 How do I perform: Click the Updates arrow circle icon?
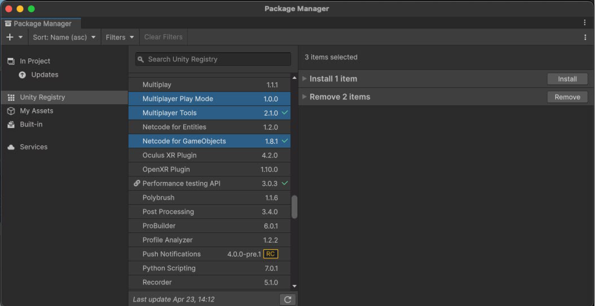click(x=22, y=75)
